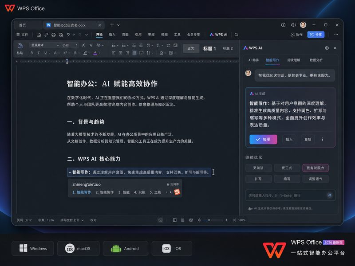Apply bold formatting with B icon

coord(32,53)
